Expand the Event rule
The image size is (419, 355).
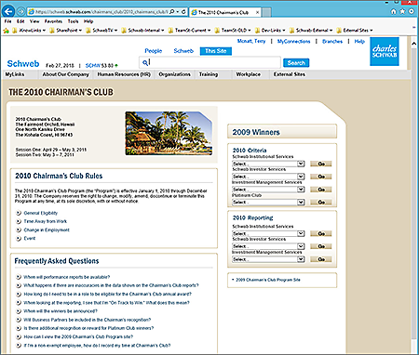point(30,238)
